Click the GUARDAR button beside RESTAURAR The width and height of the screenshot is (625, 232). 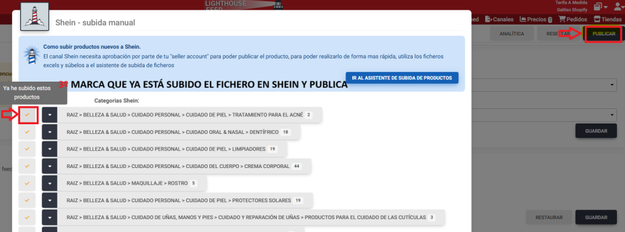596,217
